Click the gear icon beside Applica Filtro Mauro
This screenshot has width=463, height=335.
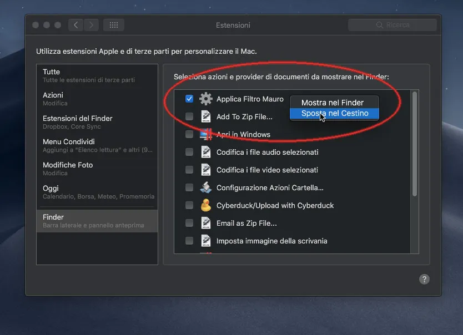point(207,98)
